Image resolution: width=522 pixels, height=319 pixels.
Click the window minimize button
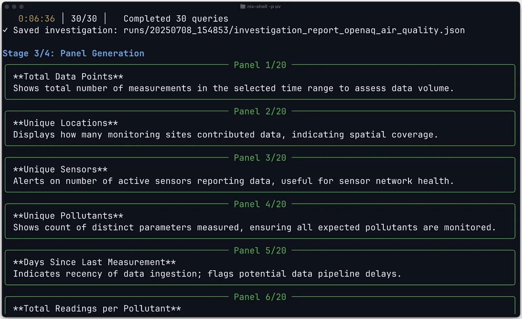click(14, 7)
